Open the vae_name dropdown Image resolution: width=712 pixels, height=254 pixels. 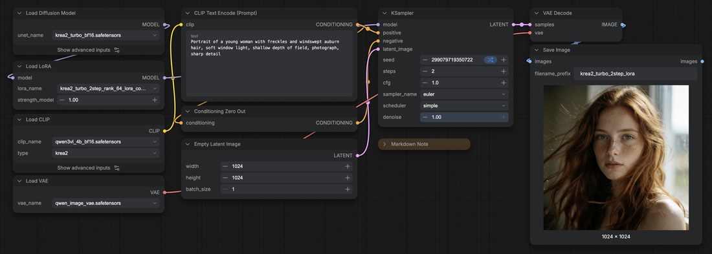tap(106, 203)
